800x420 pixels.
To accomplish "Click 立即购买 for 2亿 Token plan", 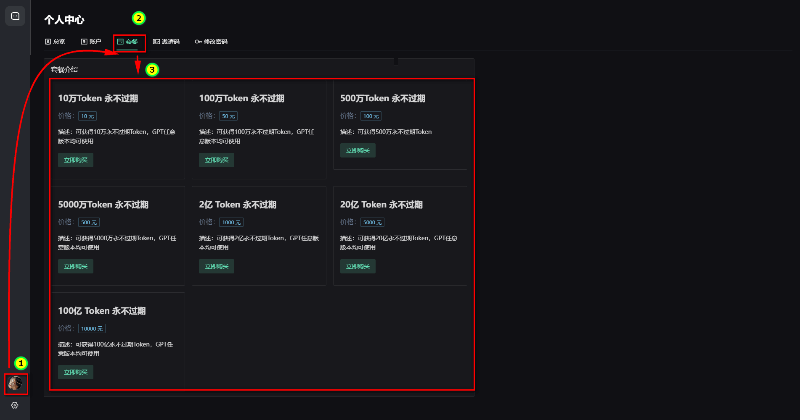I will coord(217,266).
